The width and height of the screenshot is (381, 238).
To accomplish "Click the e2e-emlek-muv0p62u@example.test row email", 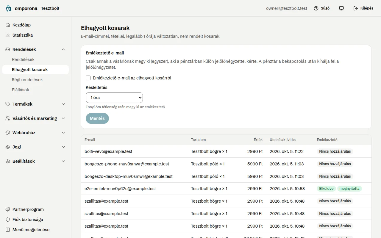I will 120,189.
